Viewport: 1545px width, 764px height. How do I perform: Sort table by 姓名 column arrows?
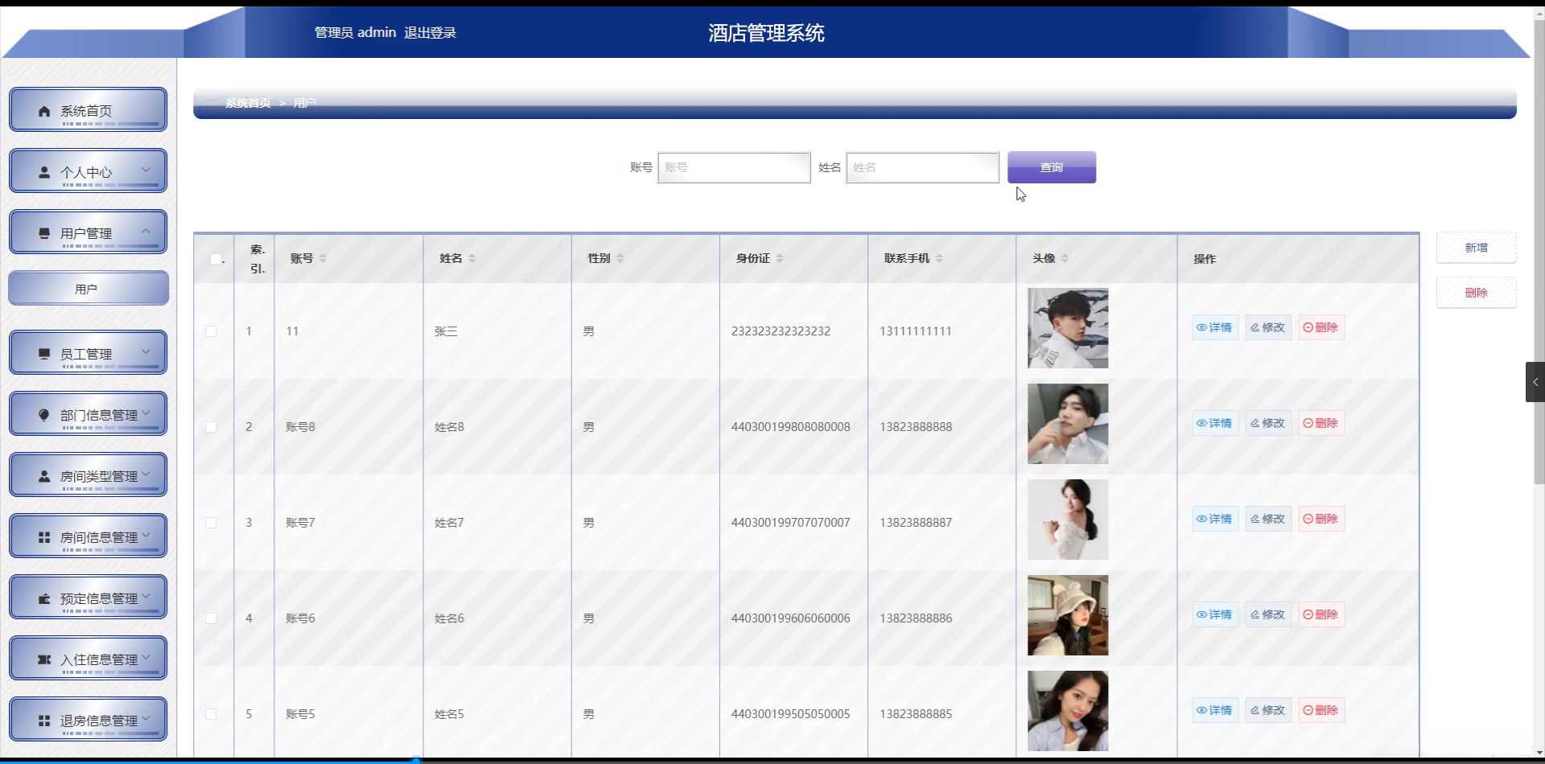pos(472,258)
